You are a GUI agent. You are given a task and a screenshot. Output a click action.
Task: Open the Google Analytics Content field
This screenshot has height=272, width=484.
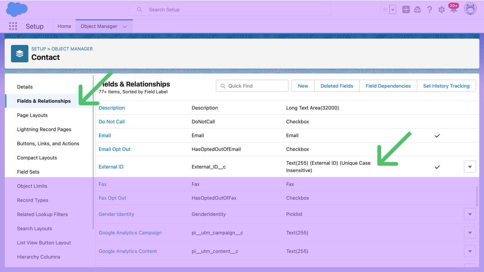128,251
